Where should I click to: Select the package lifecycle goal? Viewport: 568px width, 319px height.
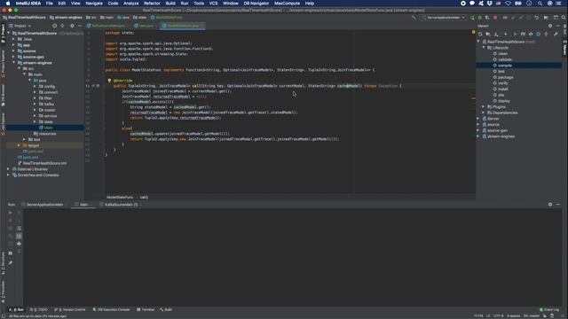pyautogui.click(x=506, y=77)
